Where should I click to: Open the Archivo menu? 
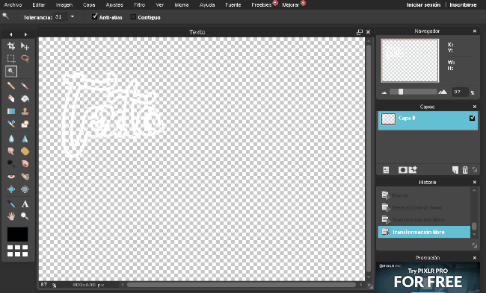[x=13, y=5]
